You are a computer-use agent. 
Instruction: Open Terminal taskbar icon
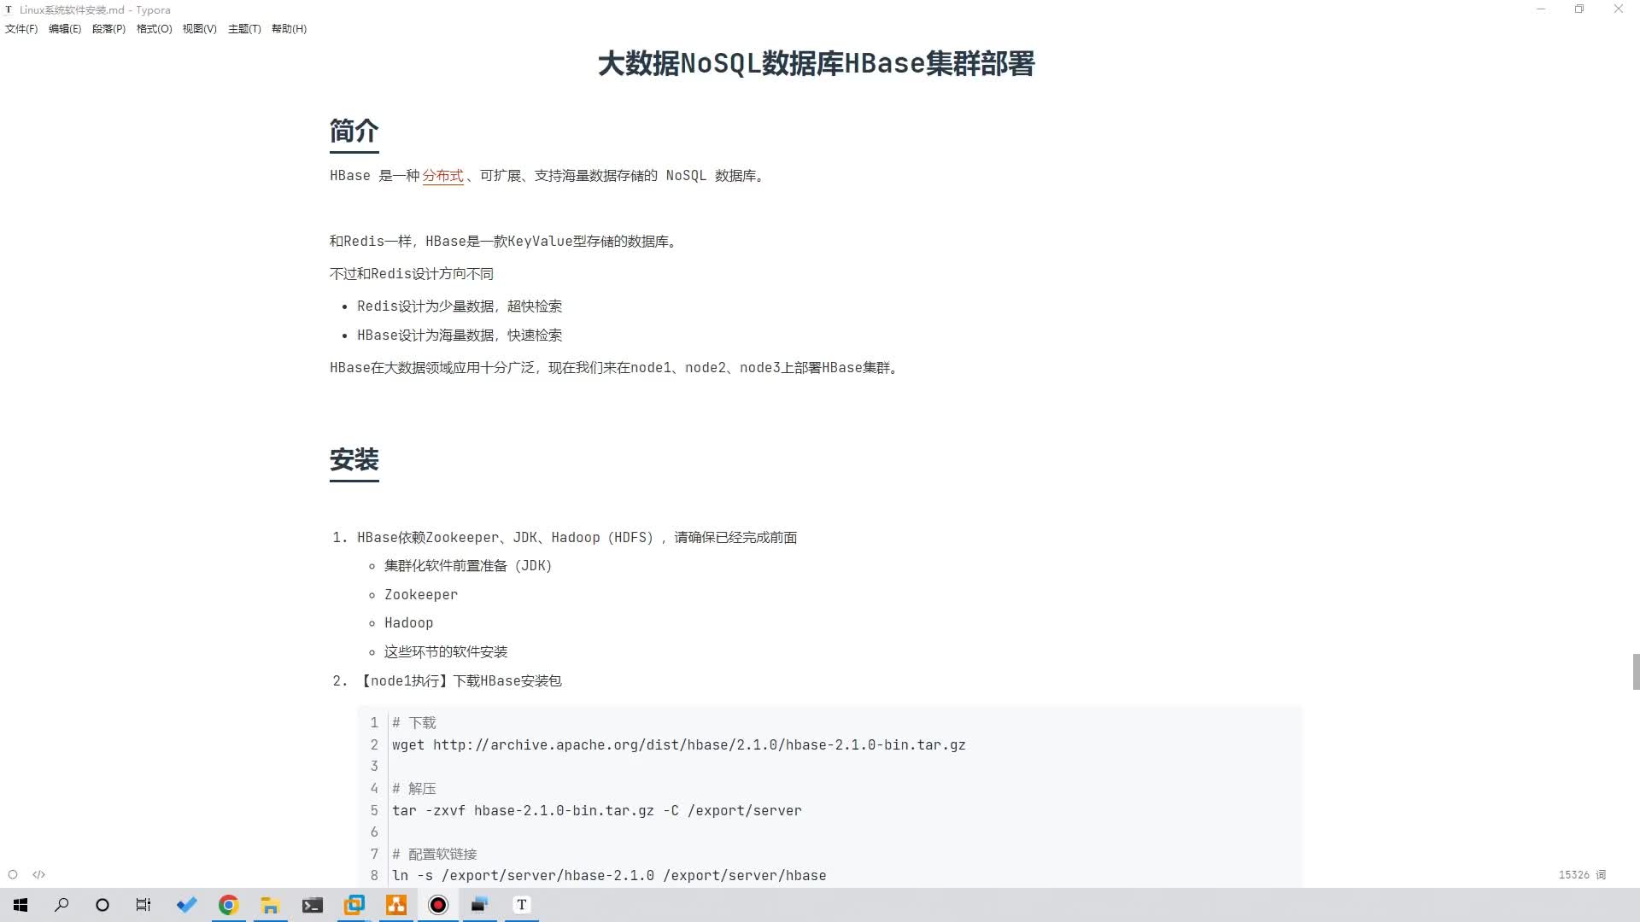click(311, 904)
